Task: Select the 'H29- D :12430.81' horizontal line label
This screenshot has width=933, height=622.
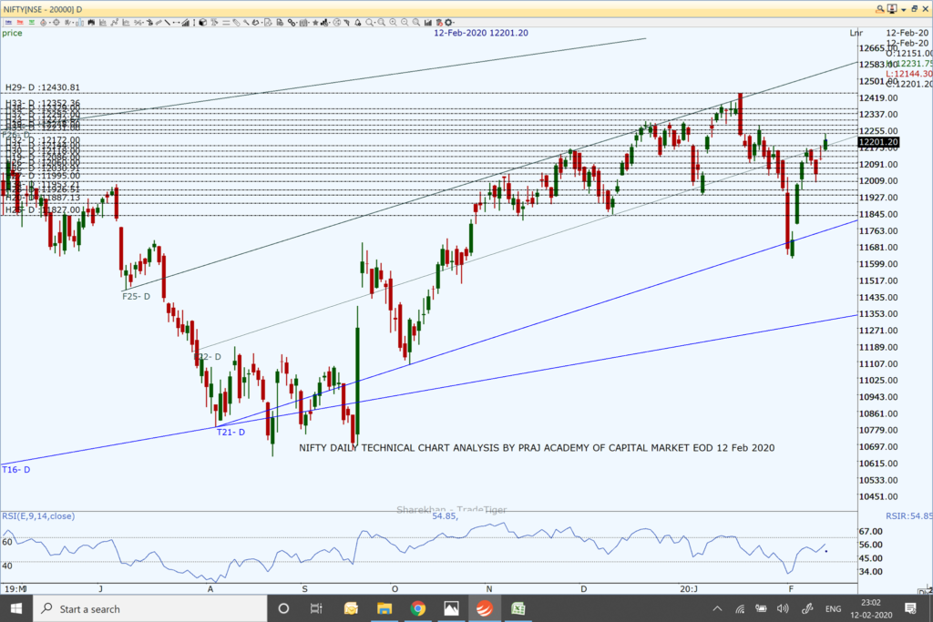Action: click(42, 87)
